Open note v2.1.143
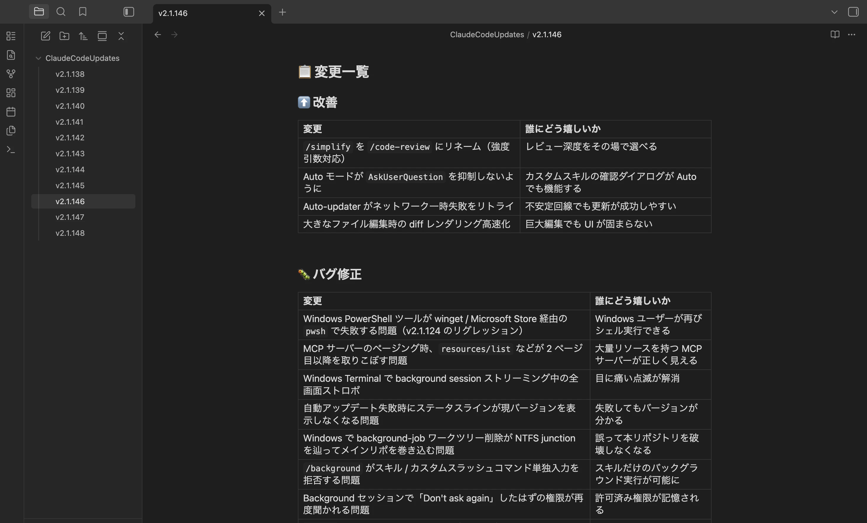 tap(83, 153)
